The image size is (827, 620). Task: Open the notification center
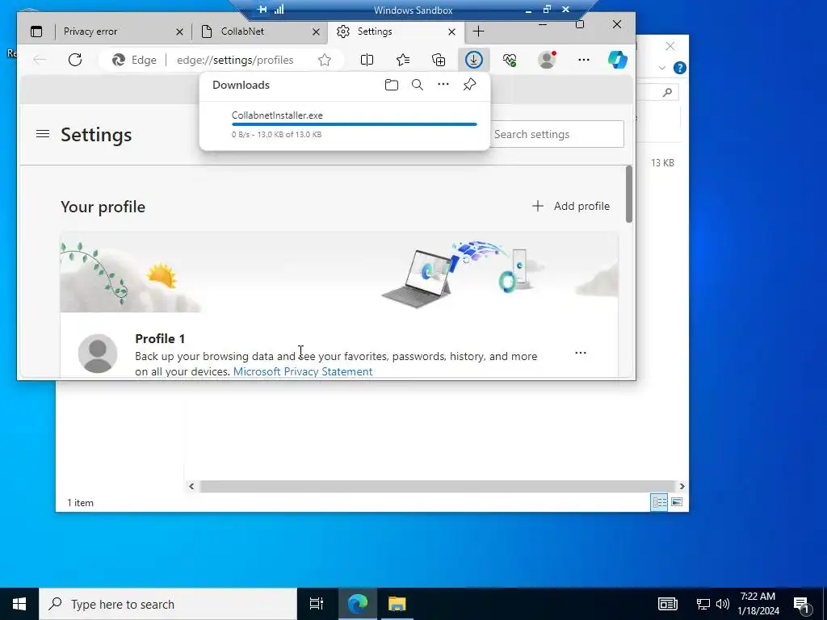[802, 605]
